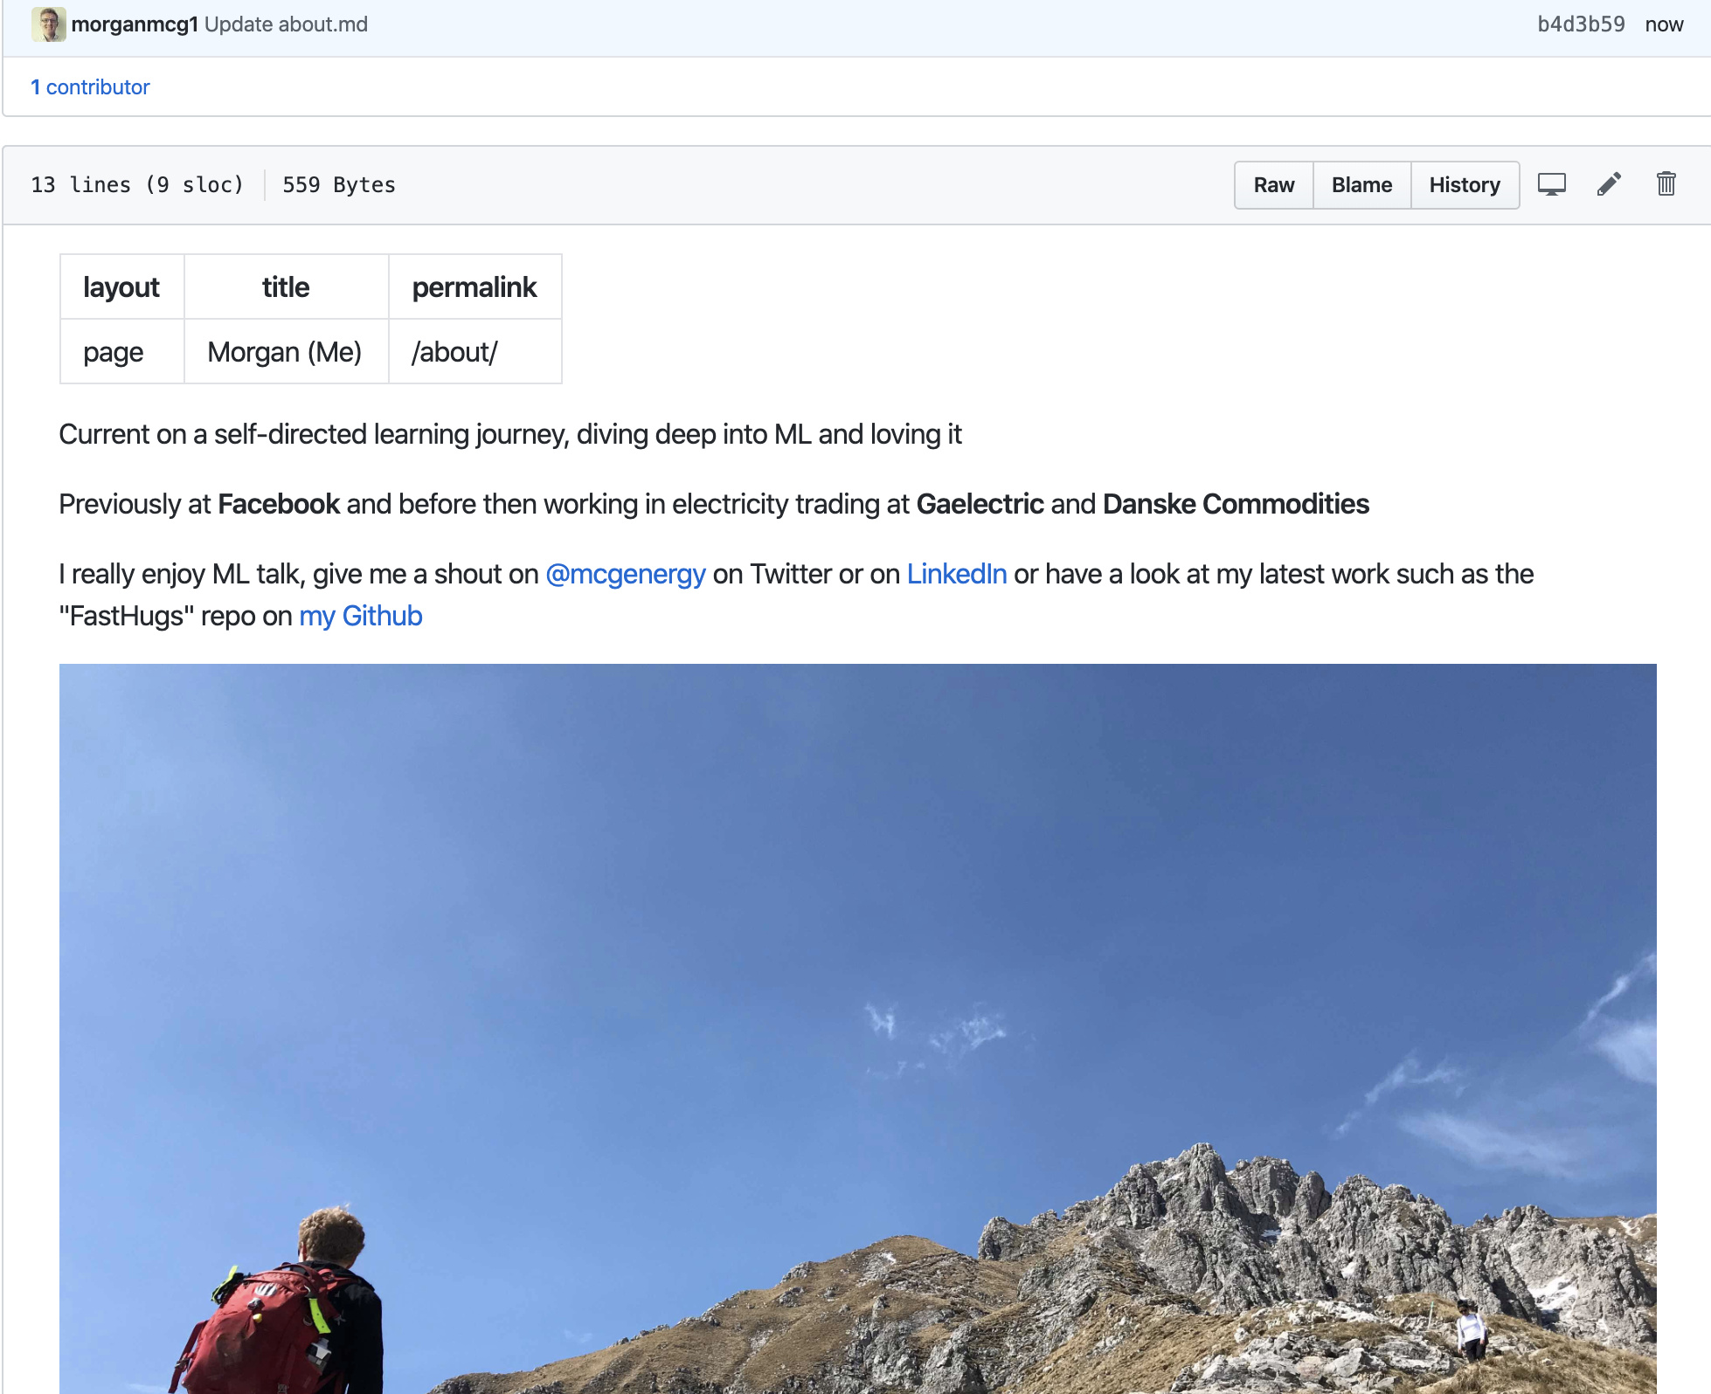Click the Morgan (Me) title cell
Image resolution: width=1711 pixels, height=1394 pixels.
tap(286, 352)
